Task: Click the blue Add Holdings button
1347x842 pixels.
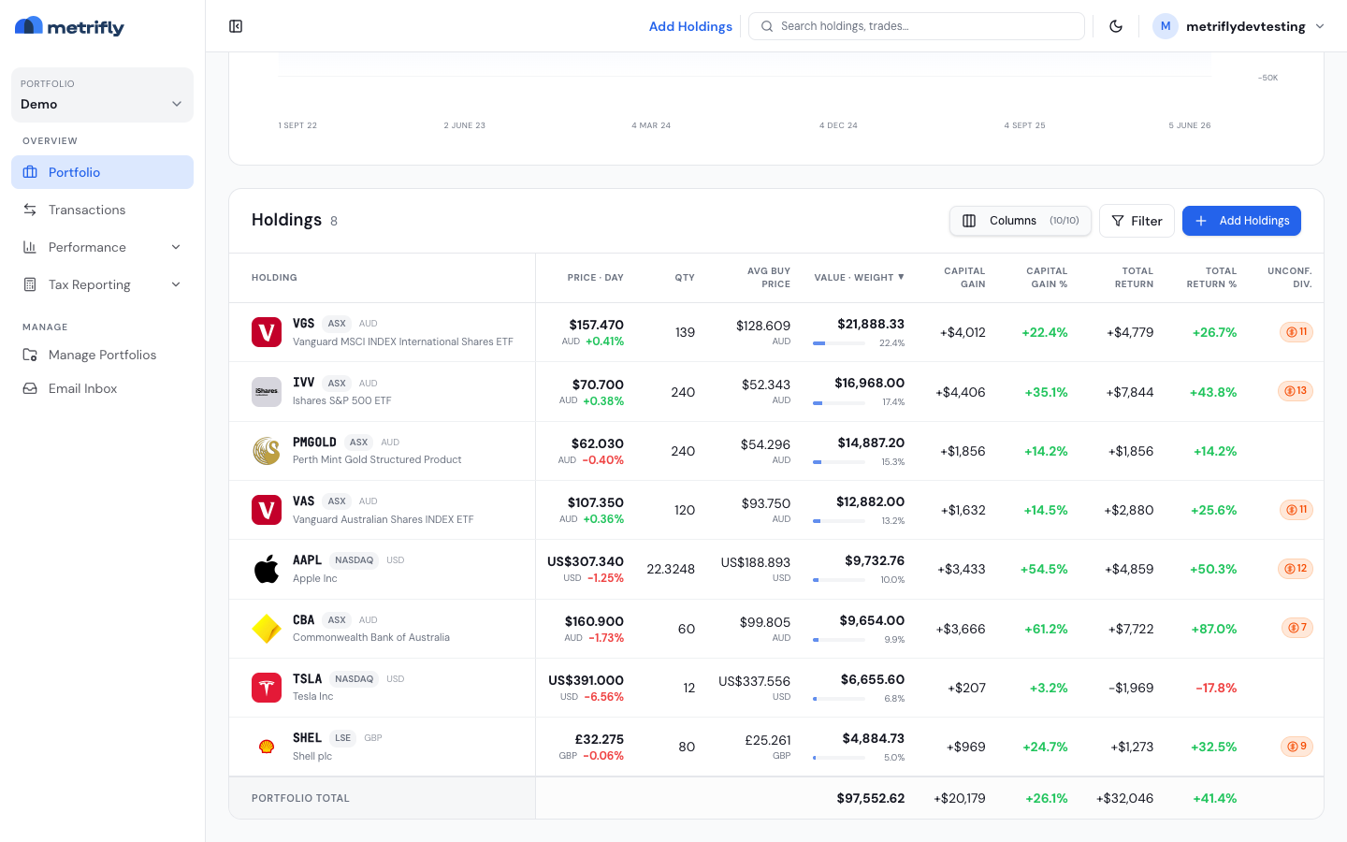Action: [x=1241, y=221]
